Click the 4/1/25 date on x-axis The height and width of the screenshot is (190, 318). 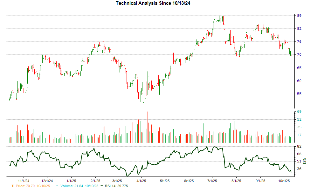coord(141,180)
